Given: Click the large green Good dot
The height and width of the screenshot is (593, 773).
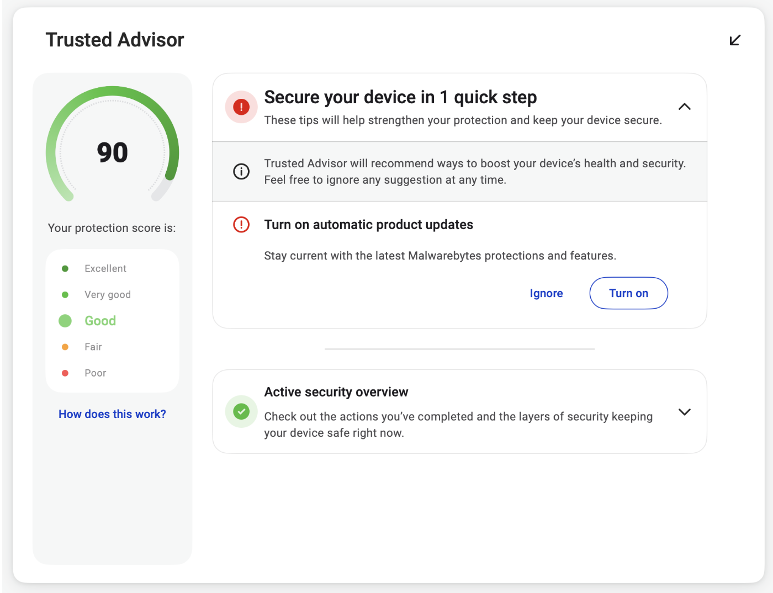Looking at the screenshot, I should click(x=65, y=321).
